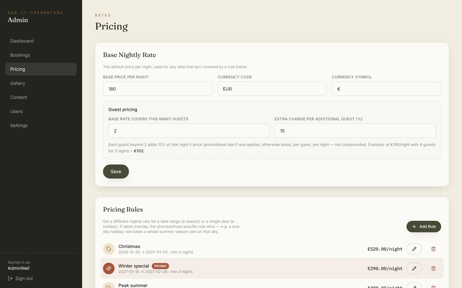Open the Gallery section
462x288 pixels.
41,83
